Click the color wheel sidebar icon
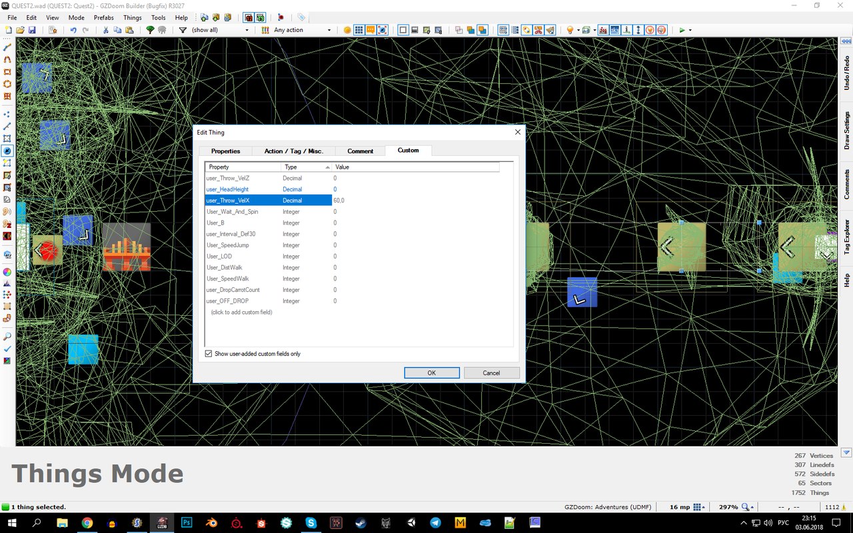Screen dimensions: 853x533 click(x=7, y=272)
